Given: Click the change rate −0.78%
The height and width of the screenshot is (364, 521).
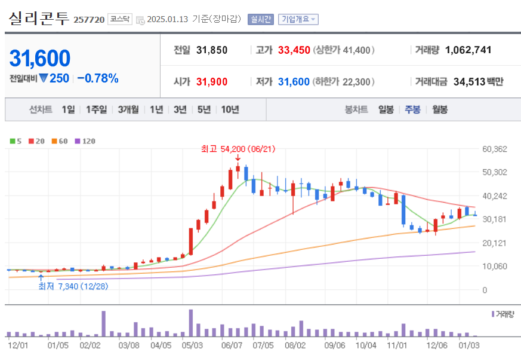Looking at the screenshot, I should pos(98,78).
